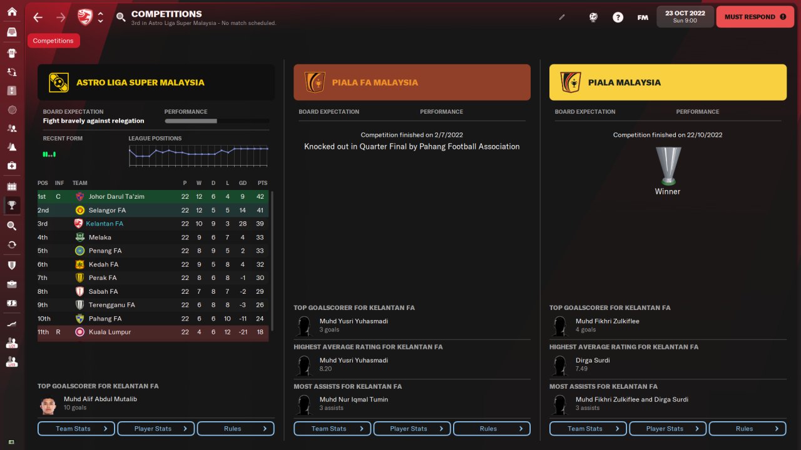Open Player Stats for Astro Liga Super Malaysia

pyautogui.click(x=156, y=429)
